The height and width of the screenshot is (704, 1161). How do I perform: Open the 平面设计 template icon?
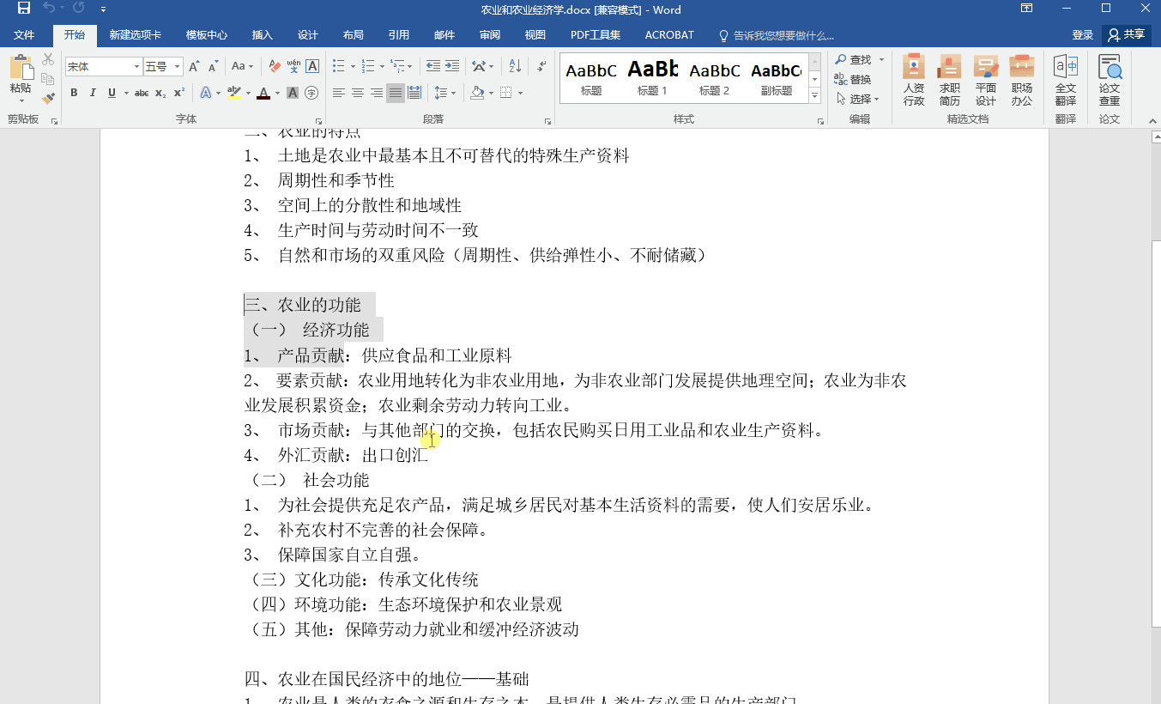click(x=986, y=80)
